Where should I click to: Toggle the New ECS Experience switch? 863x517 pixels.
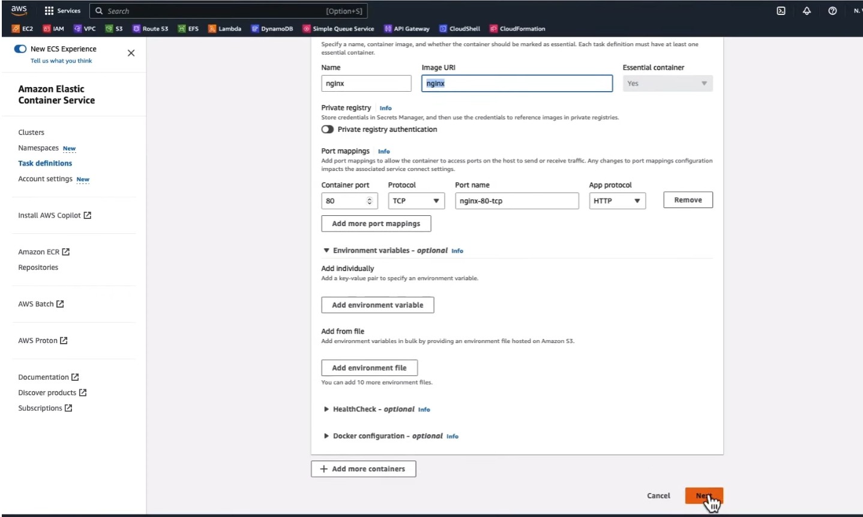click(20, 49)
